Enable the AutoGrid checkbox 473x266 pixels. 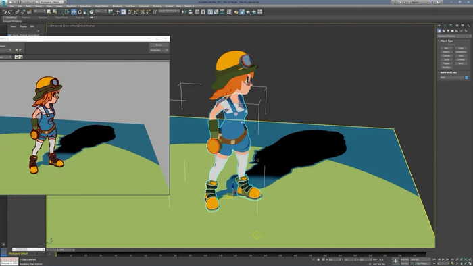tap(446, 45)
